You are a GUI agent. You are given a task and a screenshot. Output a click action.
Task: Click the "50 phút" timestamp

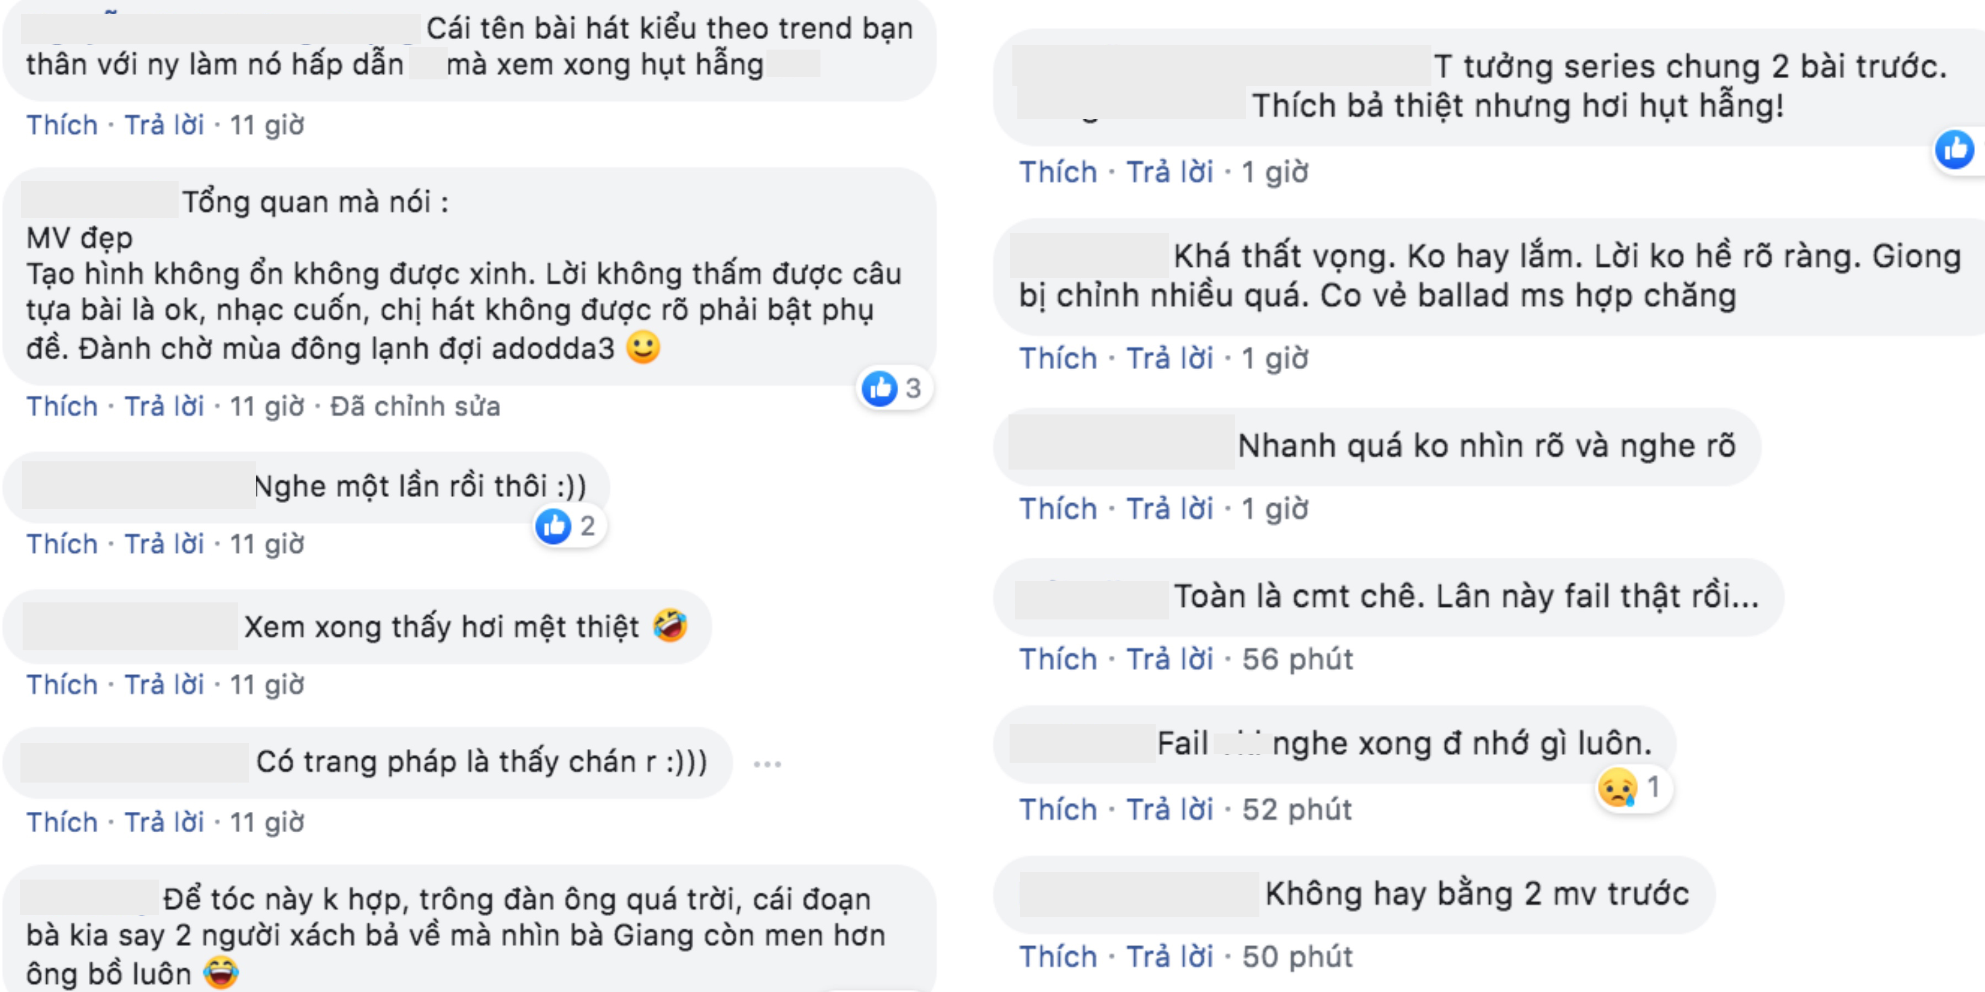point(1297,956)
